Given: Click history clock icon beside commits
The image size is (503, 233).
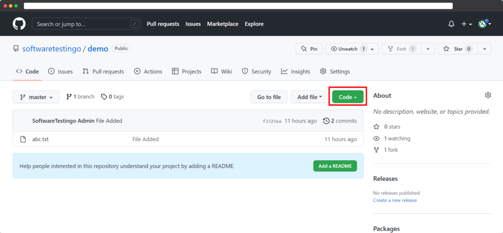Looking at the screenshot, I should point(326,120).
